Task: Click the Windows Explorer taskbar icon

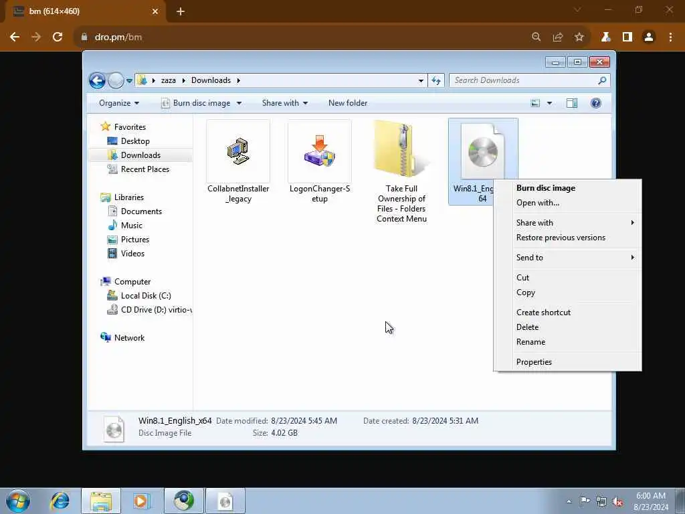Action: tap(101, 501)
